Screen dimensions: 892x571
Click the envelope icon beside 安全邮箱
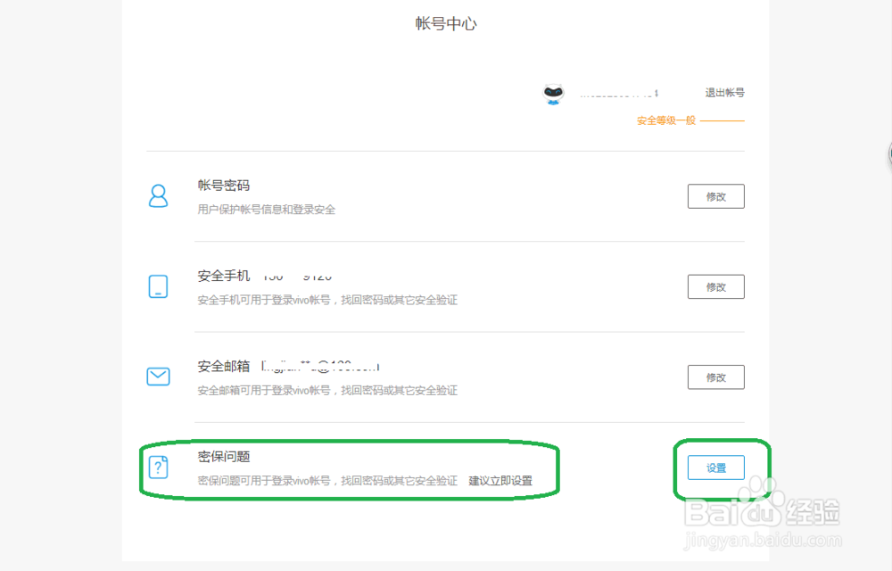[158, 377]
